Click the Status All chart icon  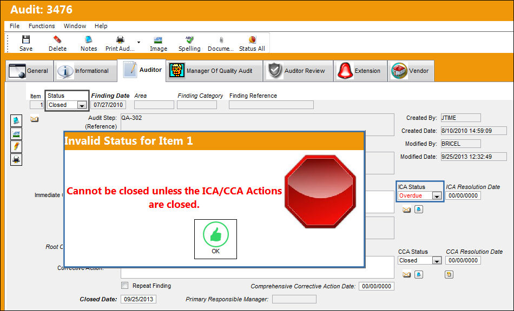[252, 39]
